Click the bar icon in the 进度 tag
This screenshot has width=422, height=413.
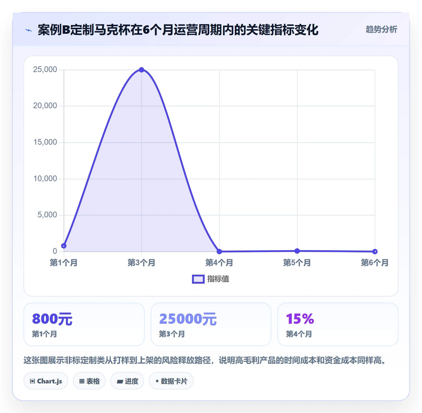[x=120, y=382]
